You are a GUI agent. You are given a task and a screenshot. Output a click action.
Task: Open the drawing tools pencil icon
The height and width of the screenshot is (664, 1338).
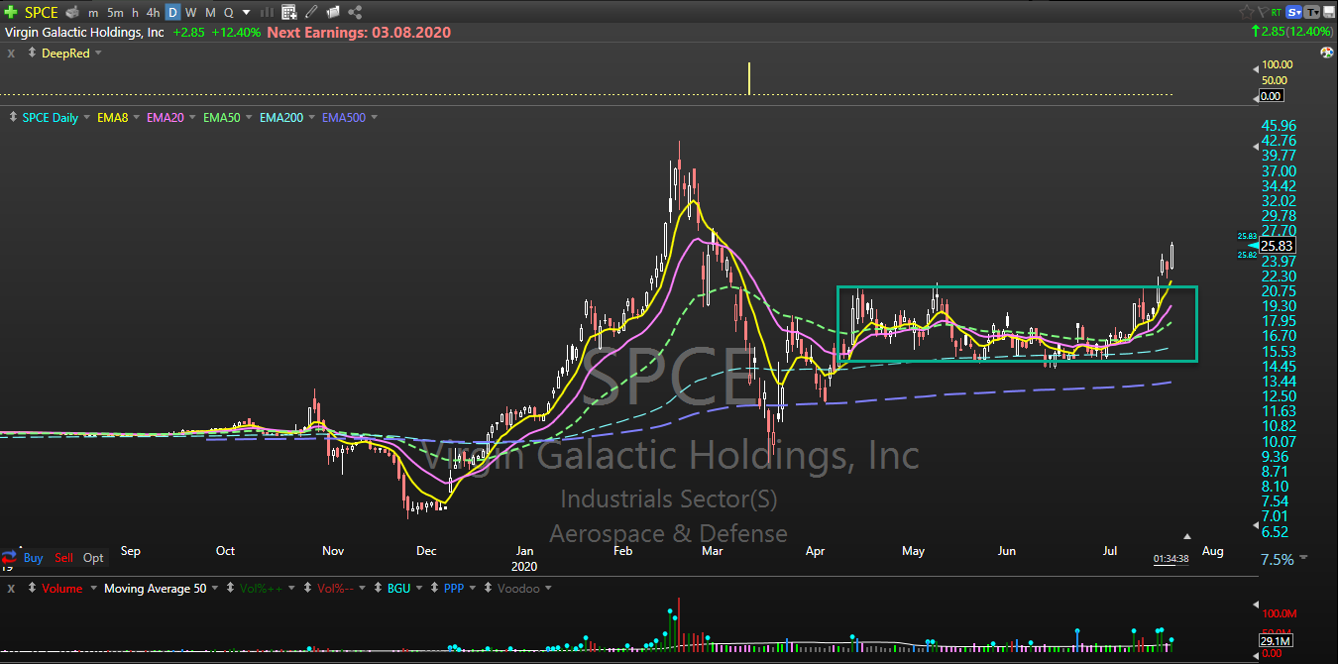[x=311, y=13]
